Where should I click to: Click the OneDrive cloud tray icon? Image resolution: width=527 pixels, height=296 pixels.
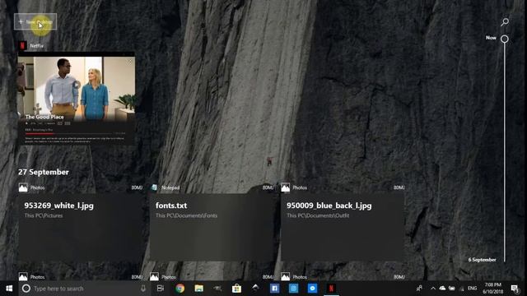(x=442, y=289)
